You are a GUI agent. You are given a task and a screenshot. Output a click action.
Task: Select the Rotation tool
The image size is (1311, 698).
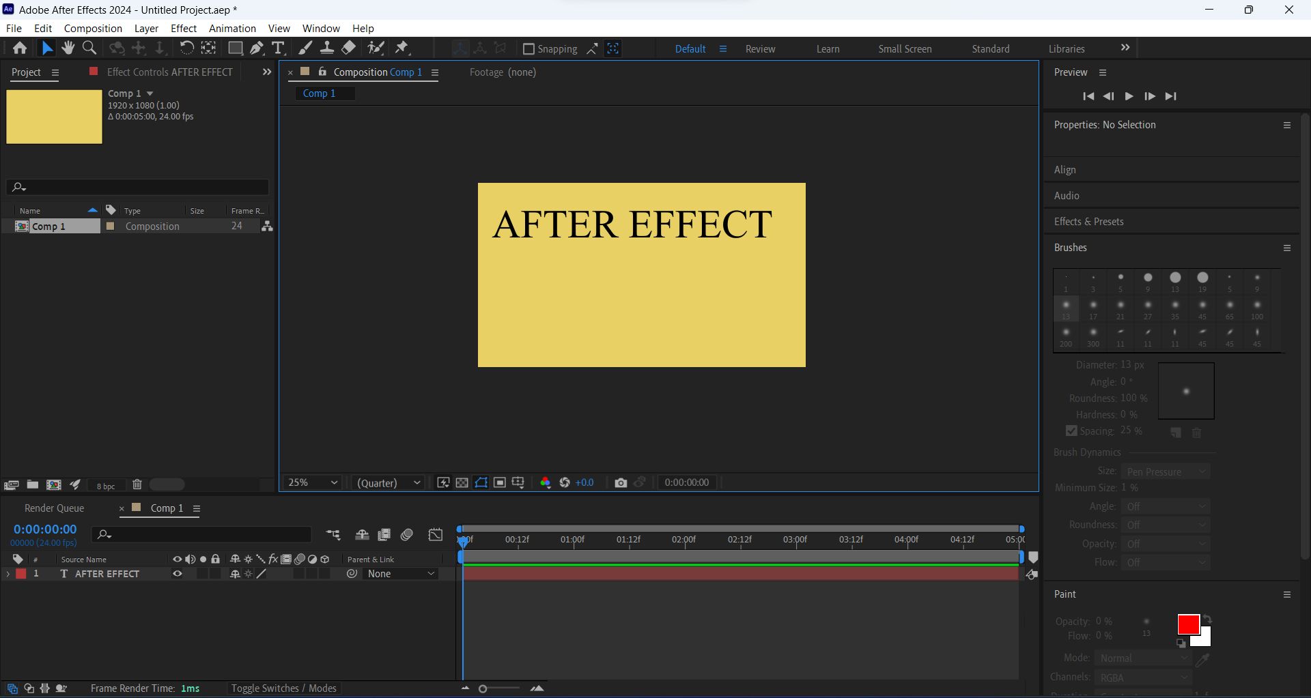click(186, 48)
